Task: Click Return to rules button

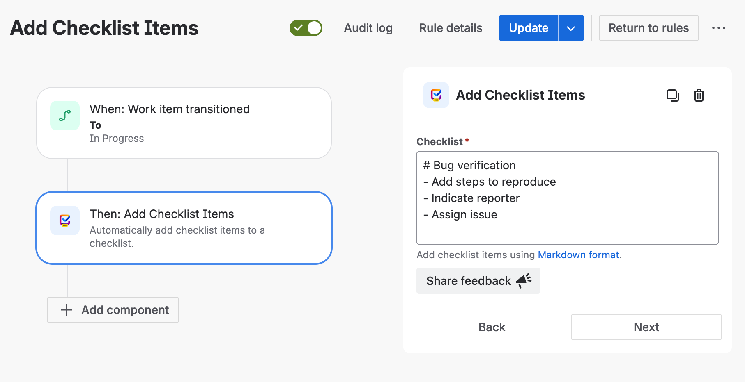Action: pos(648,28)
